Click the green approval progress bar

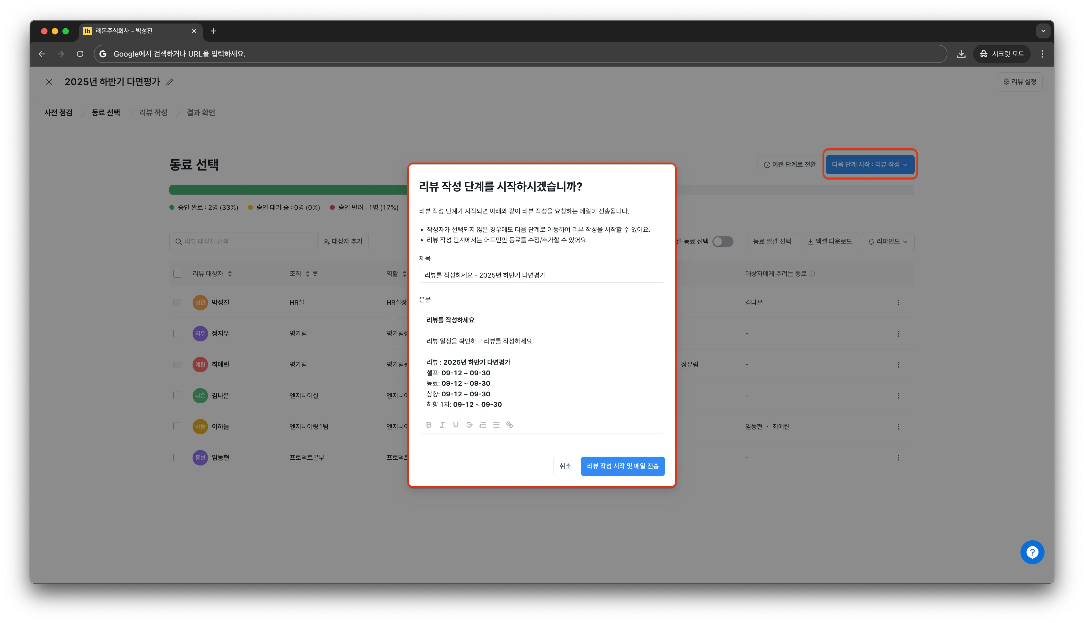[289, 190]
